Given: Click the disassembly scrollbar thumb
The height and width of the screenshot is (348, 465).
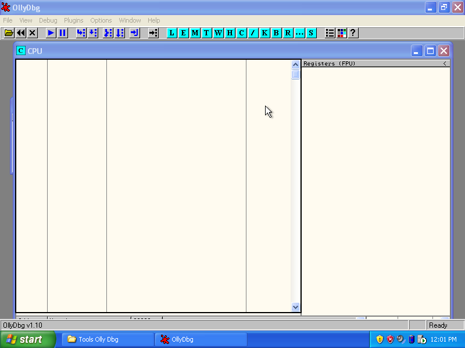Looking at the screenshot, I should (295, 74).
